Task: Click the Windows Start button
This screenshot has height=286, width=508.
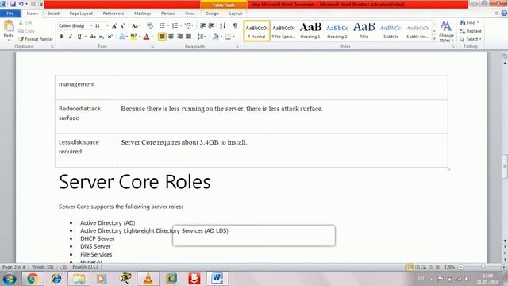Action: (10, 279)
